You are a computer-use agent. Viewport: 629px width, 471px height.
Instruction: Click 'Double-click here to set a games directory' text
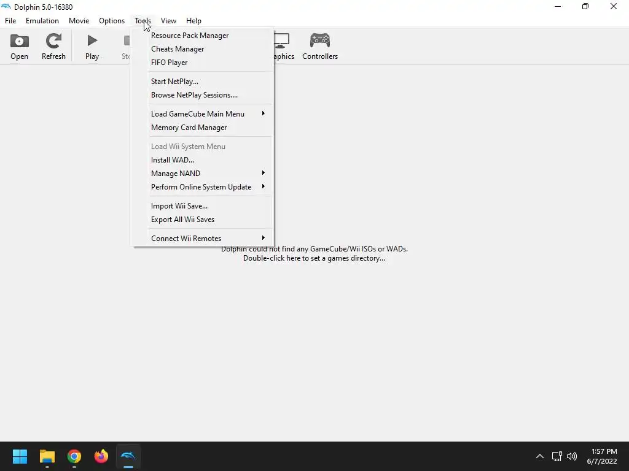[x=314, y=258]
